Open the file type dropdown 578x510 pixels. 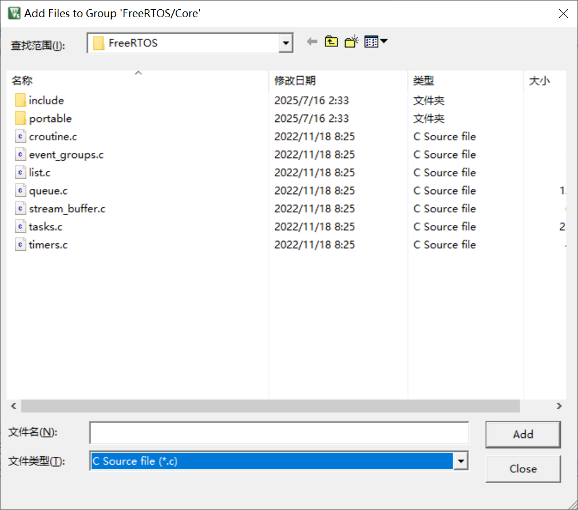coord(461,461)
